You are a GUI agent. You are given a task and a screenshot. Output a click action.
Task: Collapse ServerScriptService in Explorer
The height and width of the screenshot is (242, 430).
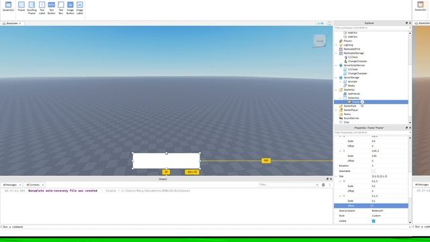tap(336, 66)
